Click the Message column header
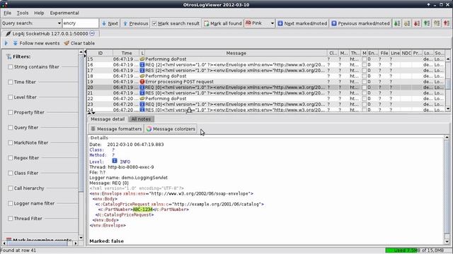Image resolution: width=453 pixels, height=254 pixels. point(236,54)
